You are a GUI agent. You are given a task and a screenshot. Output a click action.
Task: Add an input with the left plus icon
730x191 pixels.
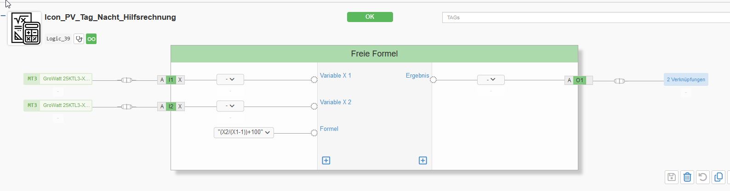326,160
